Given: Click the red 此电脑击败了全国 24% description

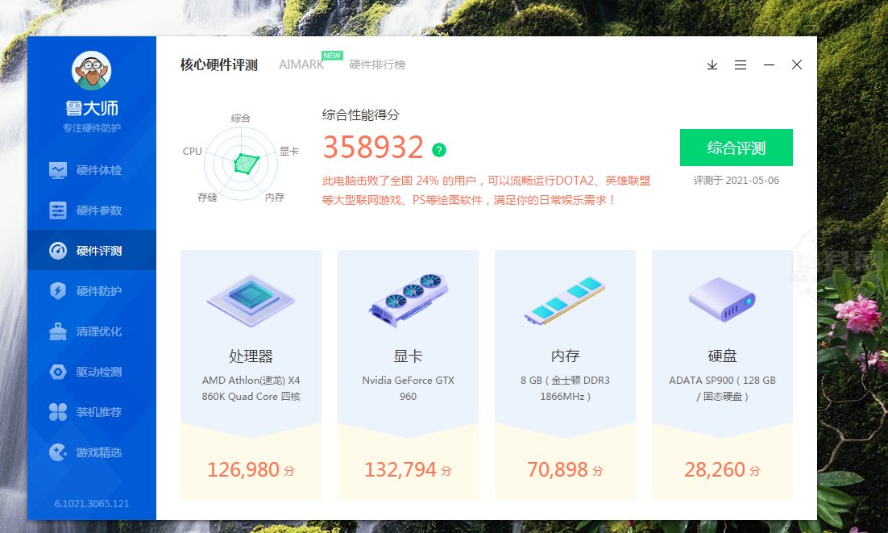Looking at the screenshot, I should (x=486, y=190).
